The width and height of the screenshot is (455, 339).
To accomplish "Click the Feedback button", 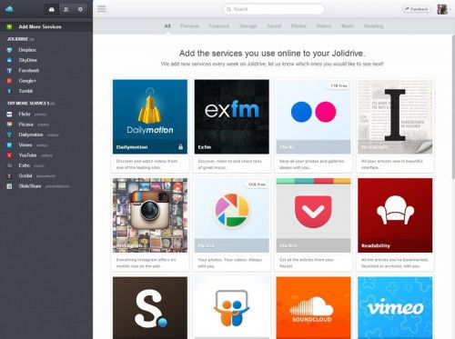I will [x=417, y=9].
